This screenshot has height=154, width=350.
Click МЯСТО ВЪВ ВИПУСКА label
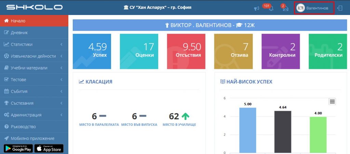139,125
